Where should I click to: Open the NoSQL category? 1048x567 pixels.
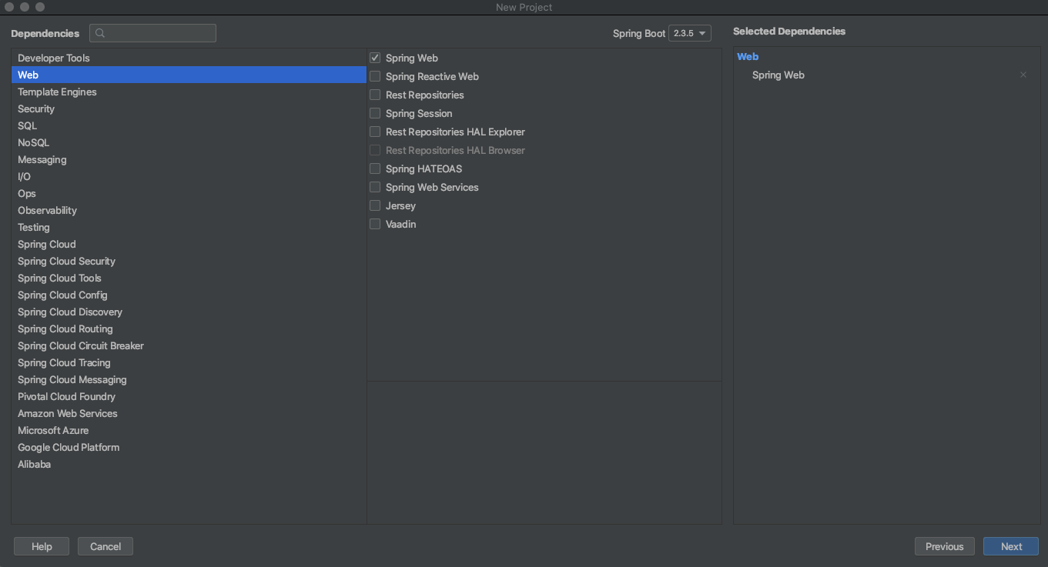tap(189, 142)
